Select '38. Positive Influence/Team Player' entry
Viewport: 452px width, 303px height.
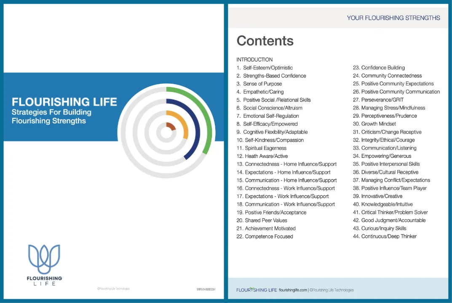[390, 188]
